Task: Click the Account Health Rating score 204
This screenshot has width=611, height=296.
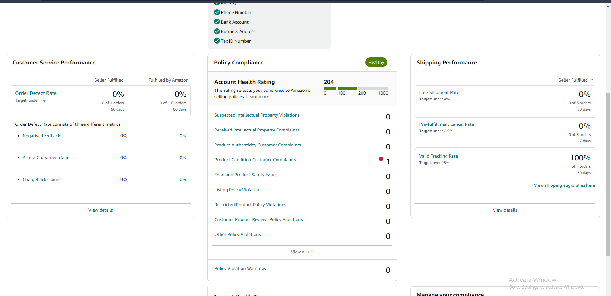Action: point(328,82)
